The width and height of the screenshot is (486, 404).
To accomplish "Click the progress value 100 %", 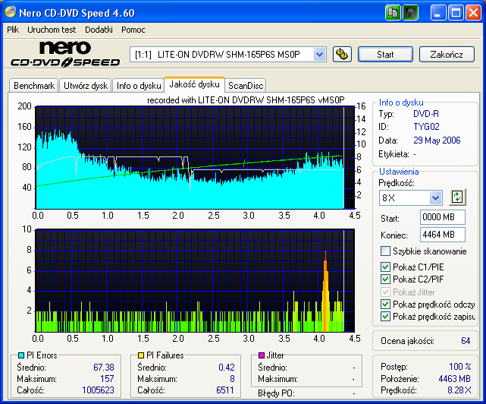I will point(460,367).
